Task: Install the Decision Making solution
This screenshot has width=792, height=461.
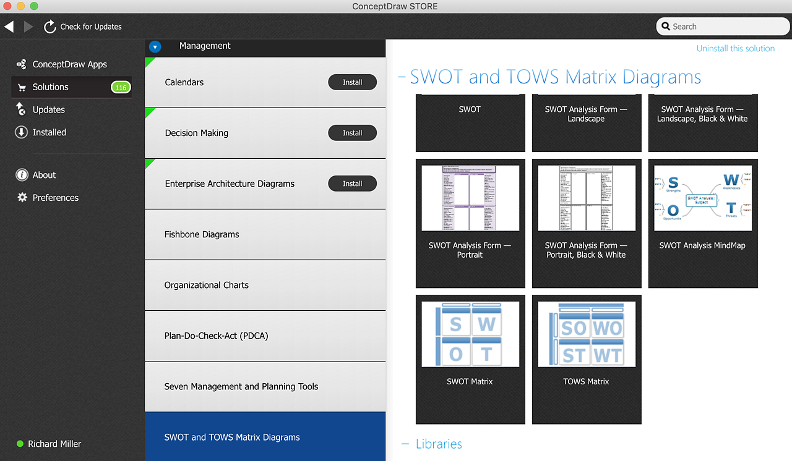Action: pos(352,133)
